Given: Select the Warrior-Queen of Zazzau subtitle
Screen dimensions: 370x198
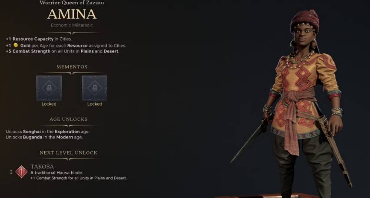Looking at the screenshot, I should click(72, 3).
